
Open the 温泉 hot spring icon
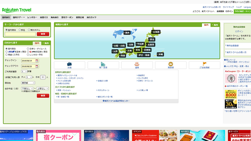[137, 64]
